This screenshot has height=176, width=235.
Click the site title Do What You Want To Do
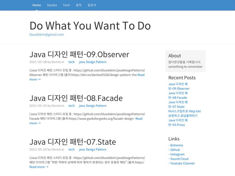90,26
